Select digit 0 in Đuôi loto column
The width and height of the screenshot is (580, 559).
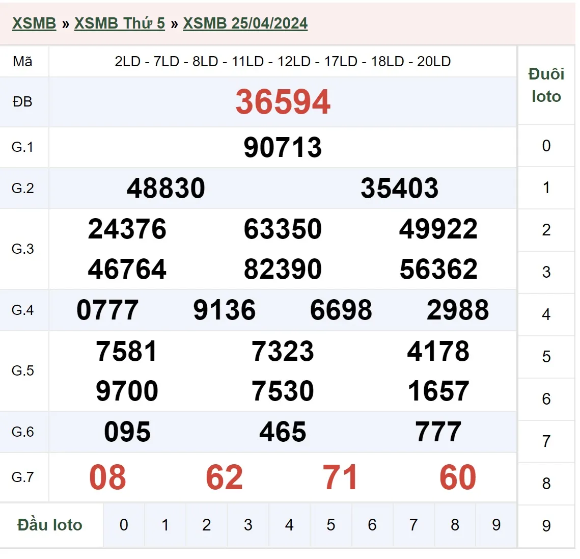(546, 146)
